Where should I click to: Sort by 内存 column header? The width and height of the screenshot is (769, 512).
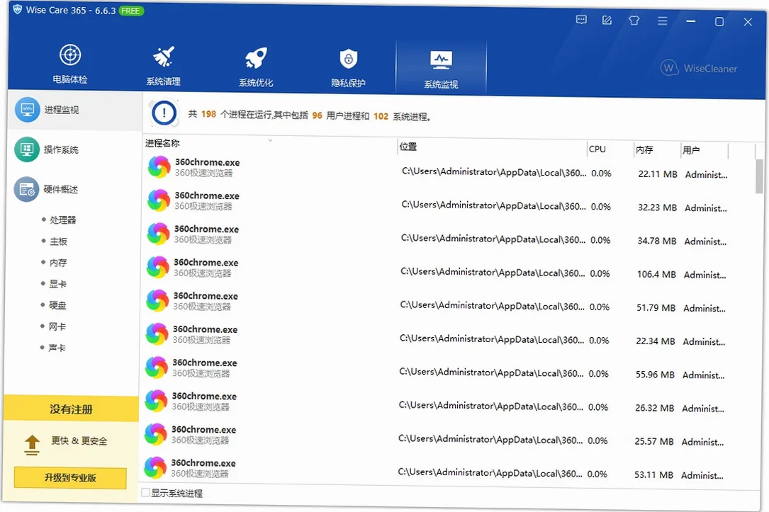[x=644, y=149]
